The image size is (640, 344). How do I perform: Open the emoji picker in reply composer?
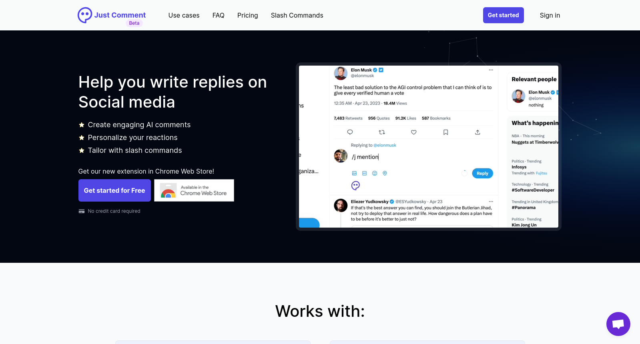pyautogui.click(x=375, y=173)
